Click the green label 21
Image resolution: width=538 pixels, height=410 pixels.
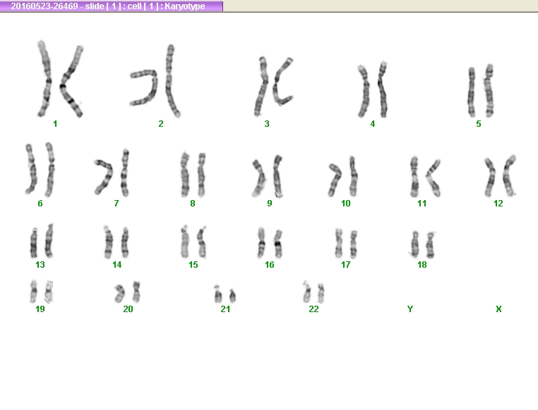pyautogui.click(x=225, y=309)
